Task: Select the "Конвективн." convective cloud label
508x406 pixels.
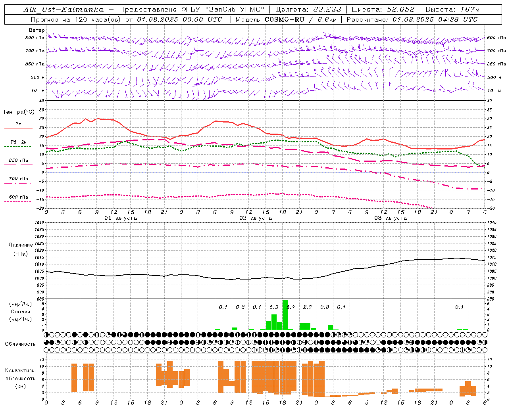Action: (21, 371)
